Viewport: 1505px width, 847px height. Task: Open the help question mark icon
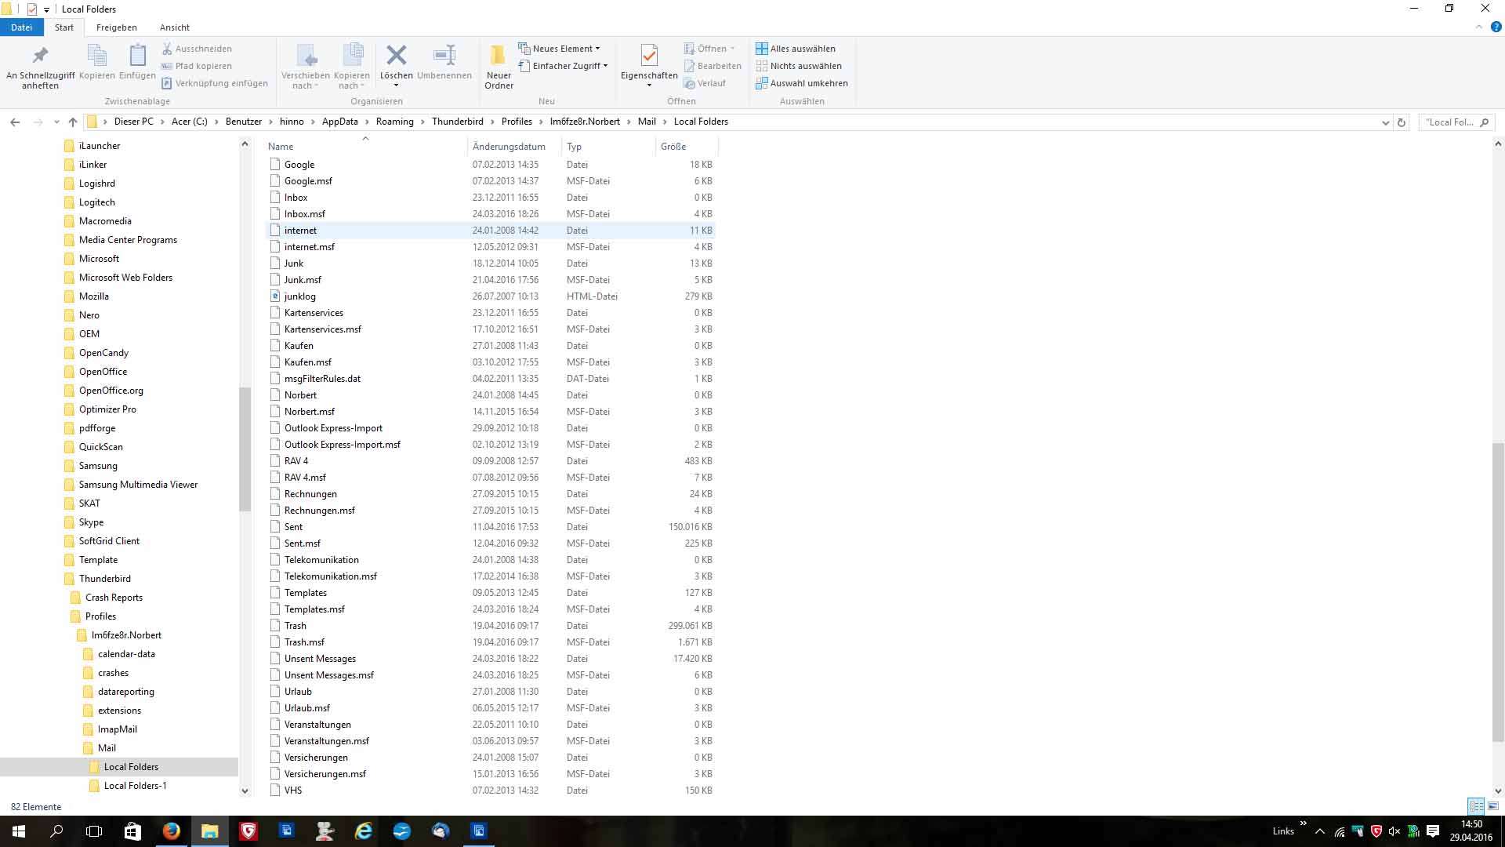(x=1496, y=27)
